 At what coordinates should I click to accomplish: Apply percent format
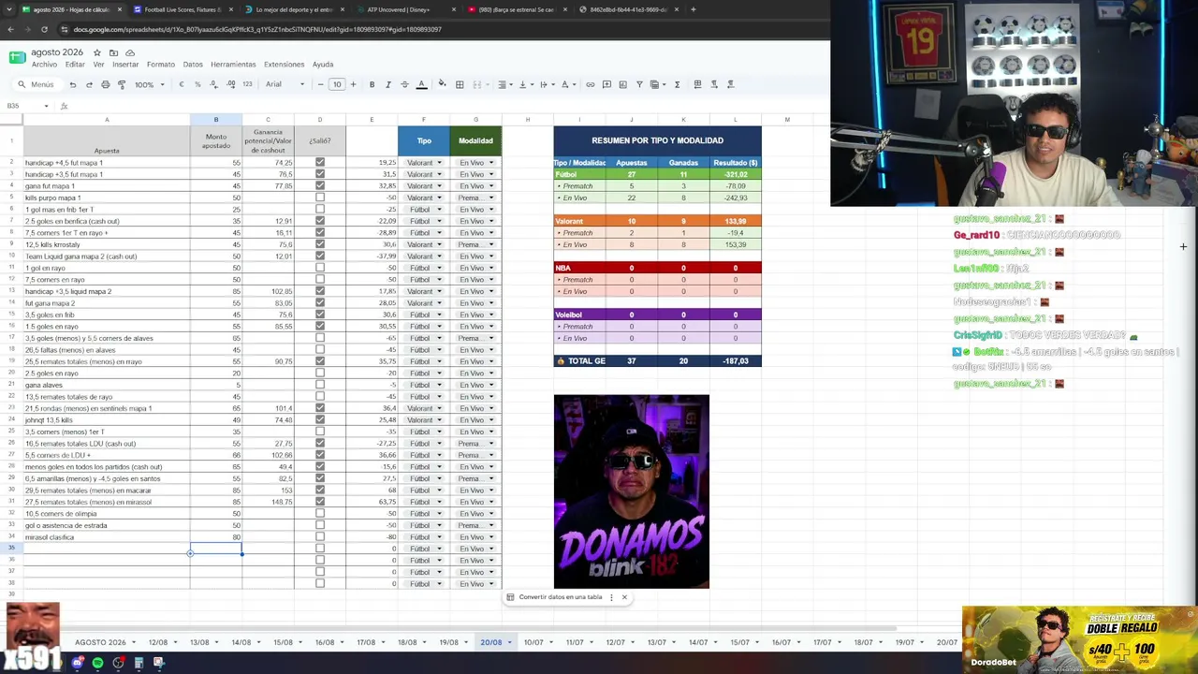(x=197, y=84)
